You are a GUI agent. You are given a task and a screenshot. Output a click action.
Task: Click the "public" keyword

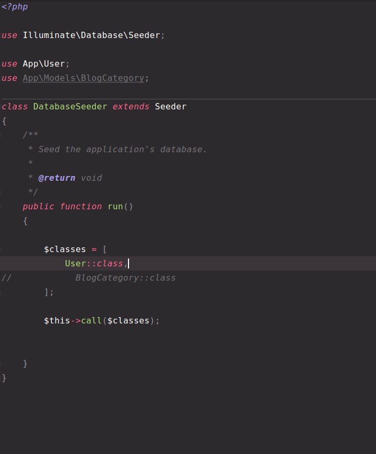pyautogui.click(x=39, y=207)
